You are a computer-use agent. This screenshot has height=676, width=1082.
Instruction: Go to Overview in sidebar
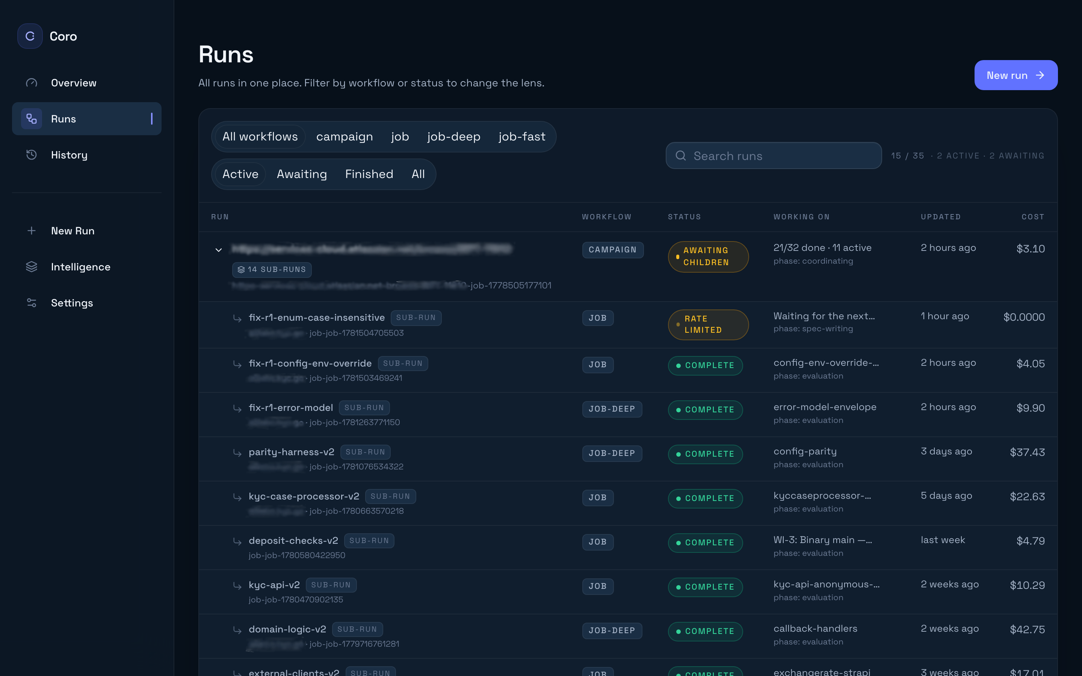87,83
